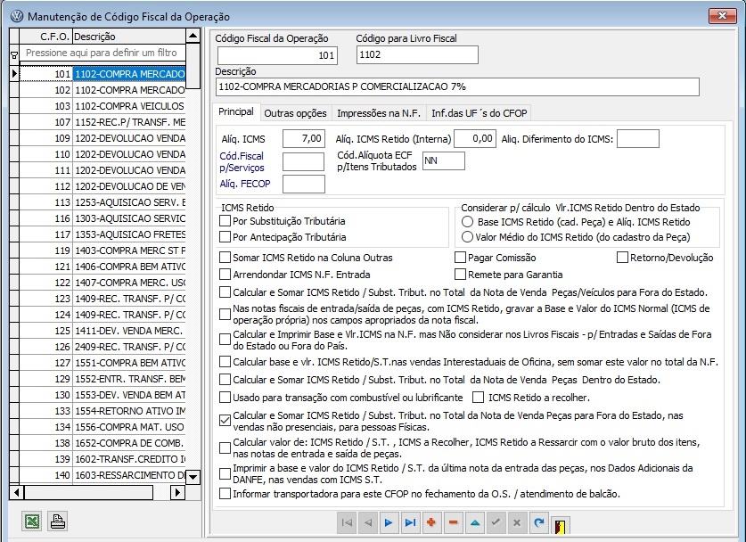The width and height of the screenshot is (746, 542).
Task: Check Remete para Garantia
Action: 460,275
